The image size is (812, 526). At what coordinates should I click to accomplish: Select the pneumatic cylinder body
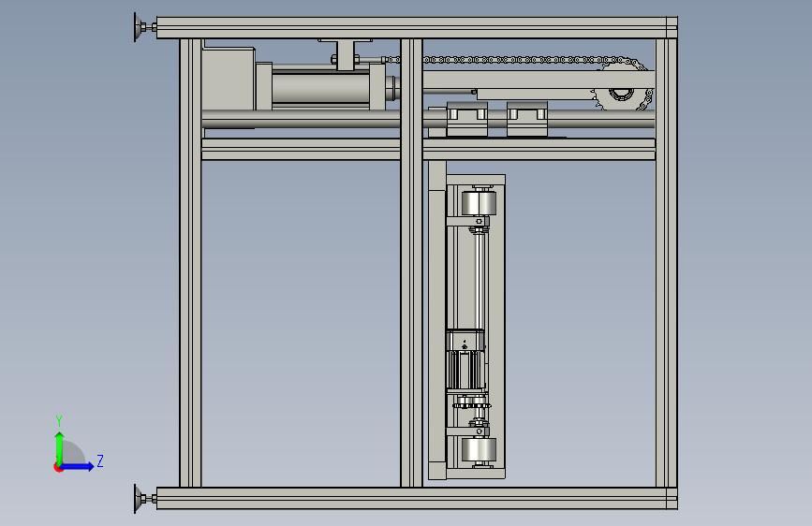[320, 89]
